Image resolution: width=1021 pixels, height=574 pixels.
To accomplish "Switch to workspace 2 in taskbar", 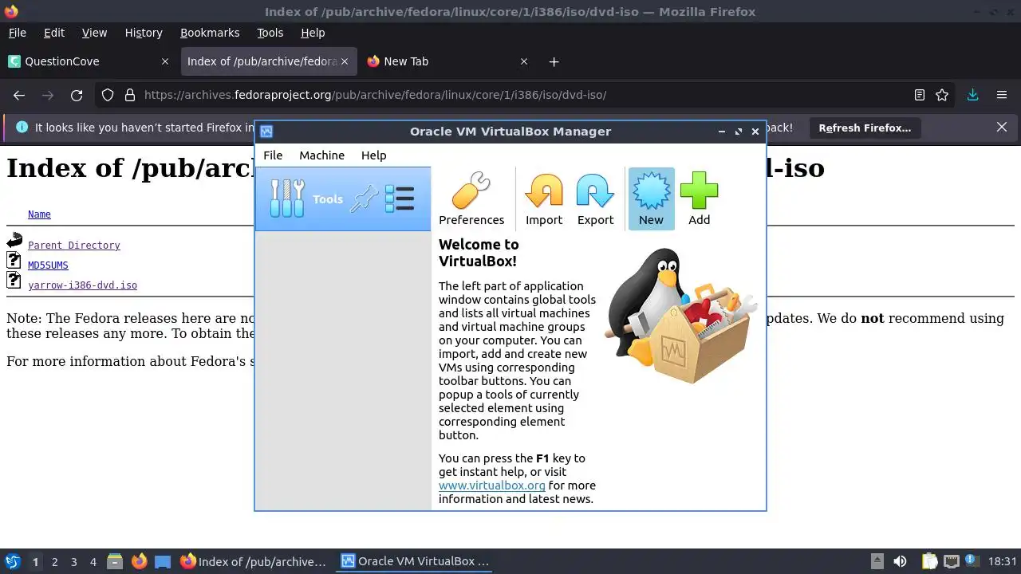I will 54,562.
